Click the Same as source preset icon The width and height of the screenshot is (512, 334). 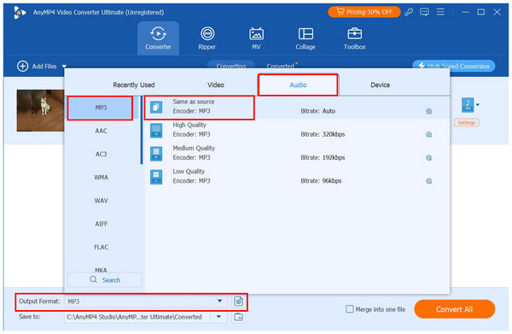(x=156, y=107)
